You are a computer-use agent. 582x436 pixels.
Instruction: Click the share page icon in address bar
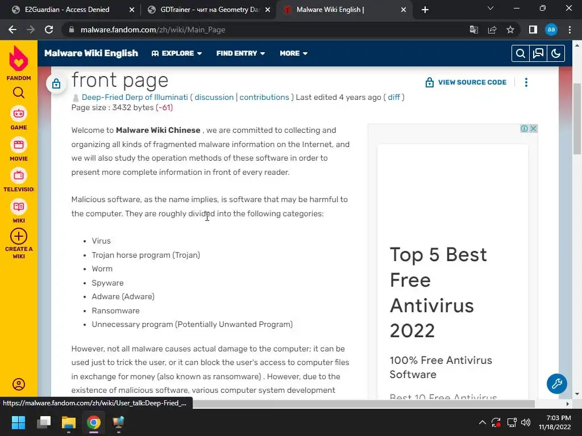pyautogui.click(x=492, y=30)
